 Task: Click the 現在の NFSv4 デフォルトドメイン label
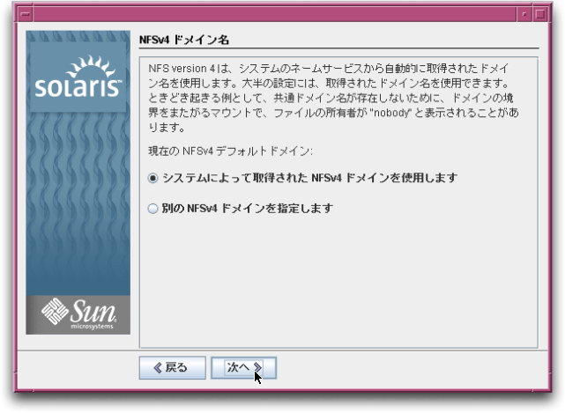(x=230, y=151)
